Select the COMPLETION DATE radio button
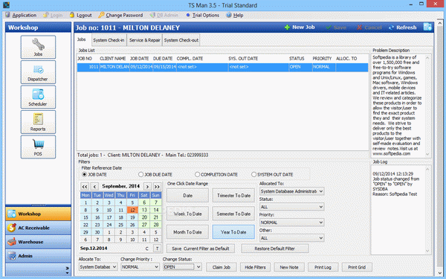 [197, 174]
